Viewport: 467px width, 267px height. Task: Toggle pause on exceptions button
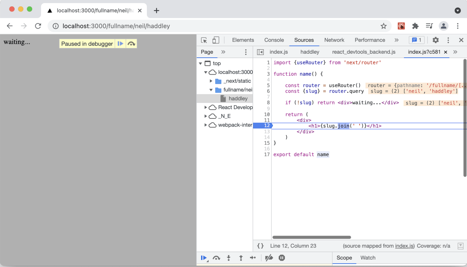pos(282,258)
